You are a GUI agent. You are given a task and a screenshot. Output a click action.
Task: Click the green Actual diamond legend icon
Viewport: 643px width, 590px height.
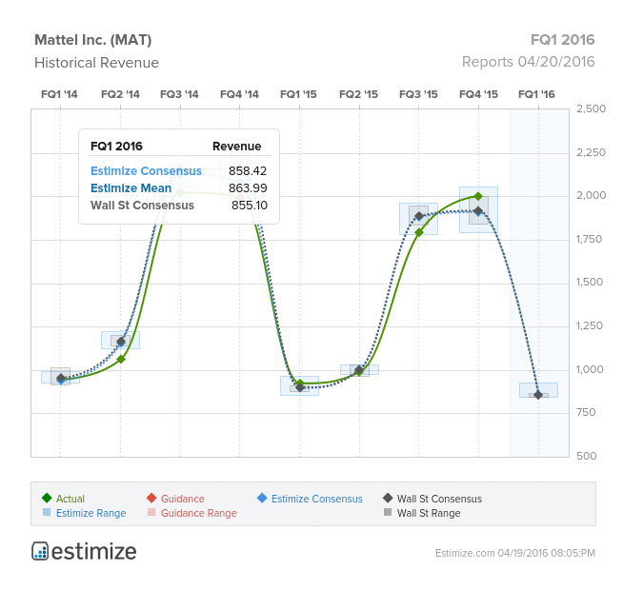click(x=47, y=498)
